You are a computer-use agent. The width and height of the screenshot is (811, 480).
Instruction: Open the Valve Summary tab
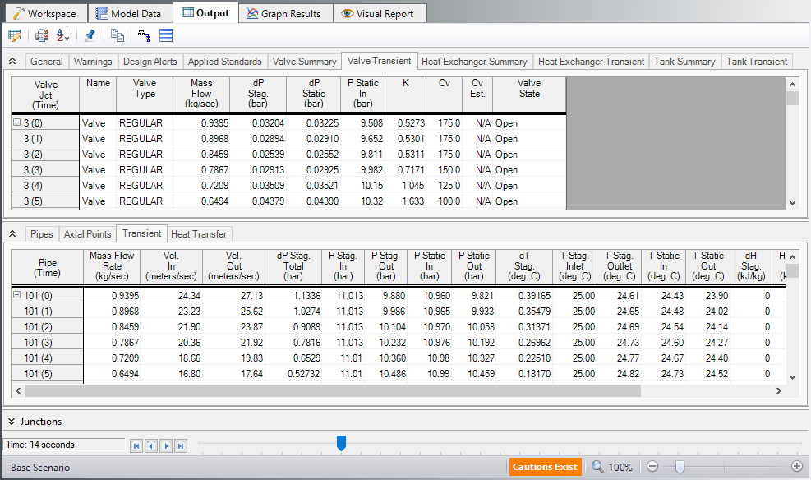coord(304,62)
